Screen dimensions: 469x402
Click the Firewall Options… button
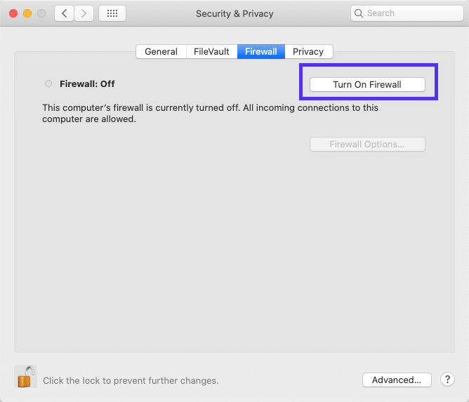pyautogui.click(x=367, y=145)
